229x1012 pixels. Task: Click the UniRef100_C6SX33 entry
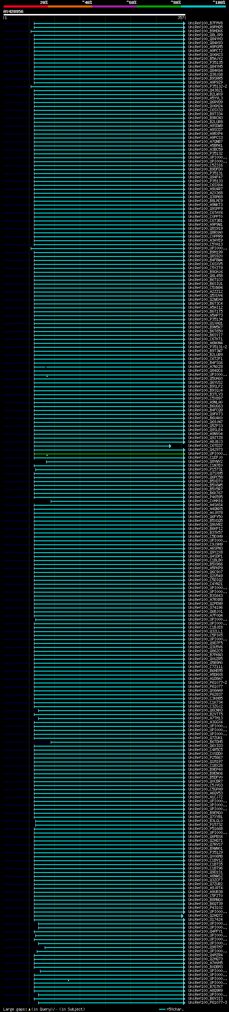click(205, 110)
